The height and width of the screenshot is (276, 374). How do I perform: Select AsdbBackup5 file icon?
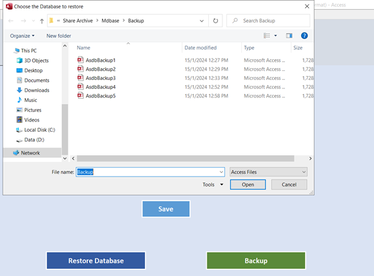point(81,95)
